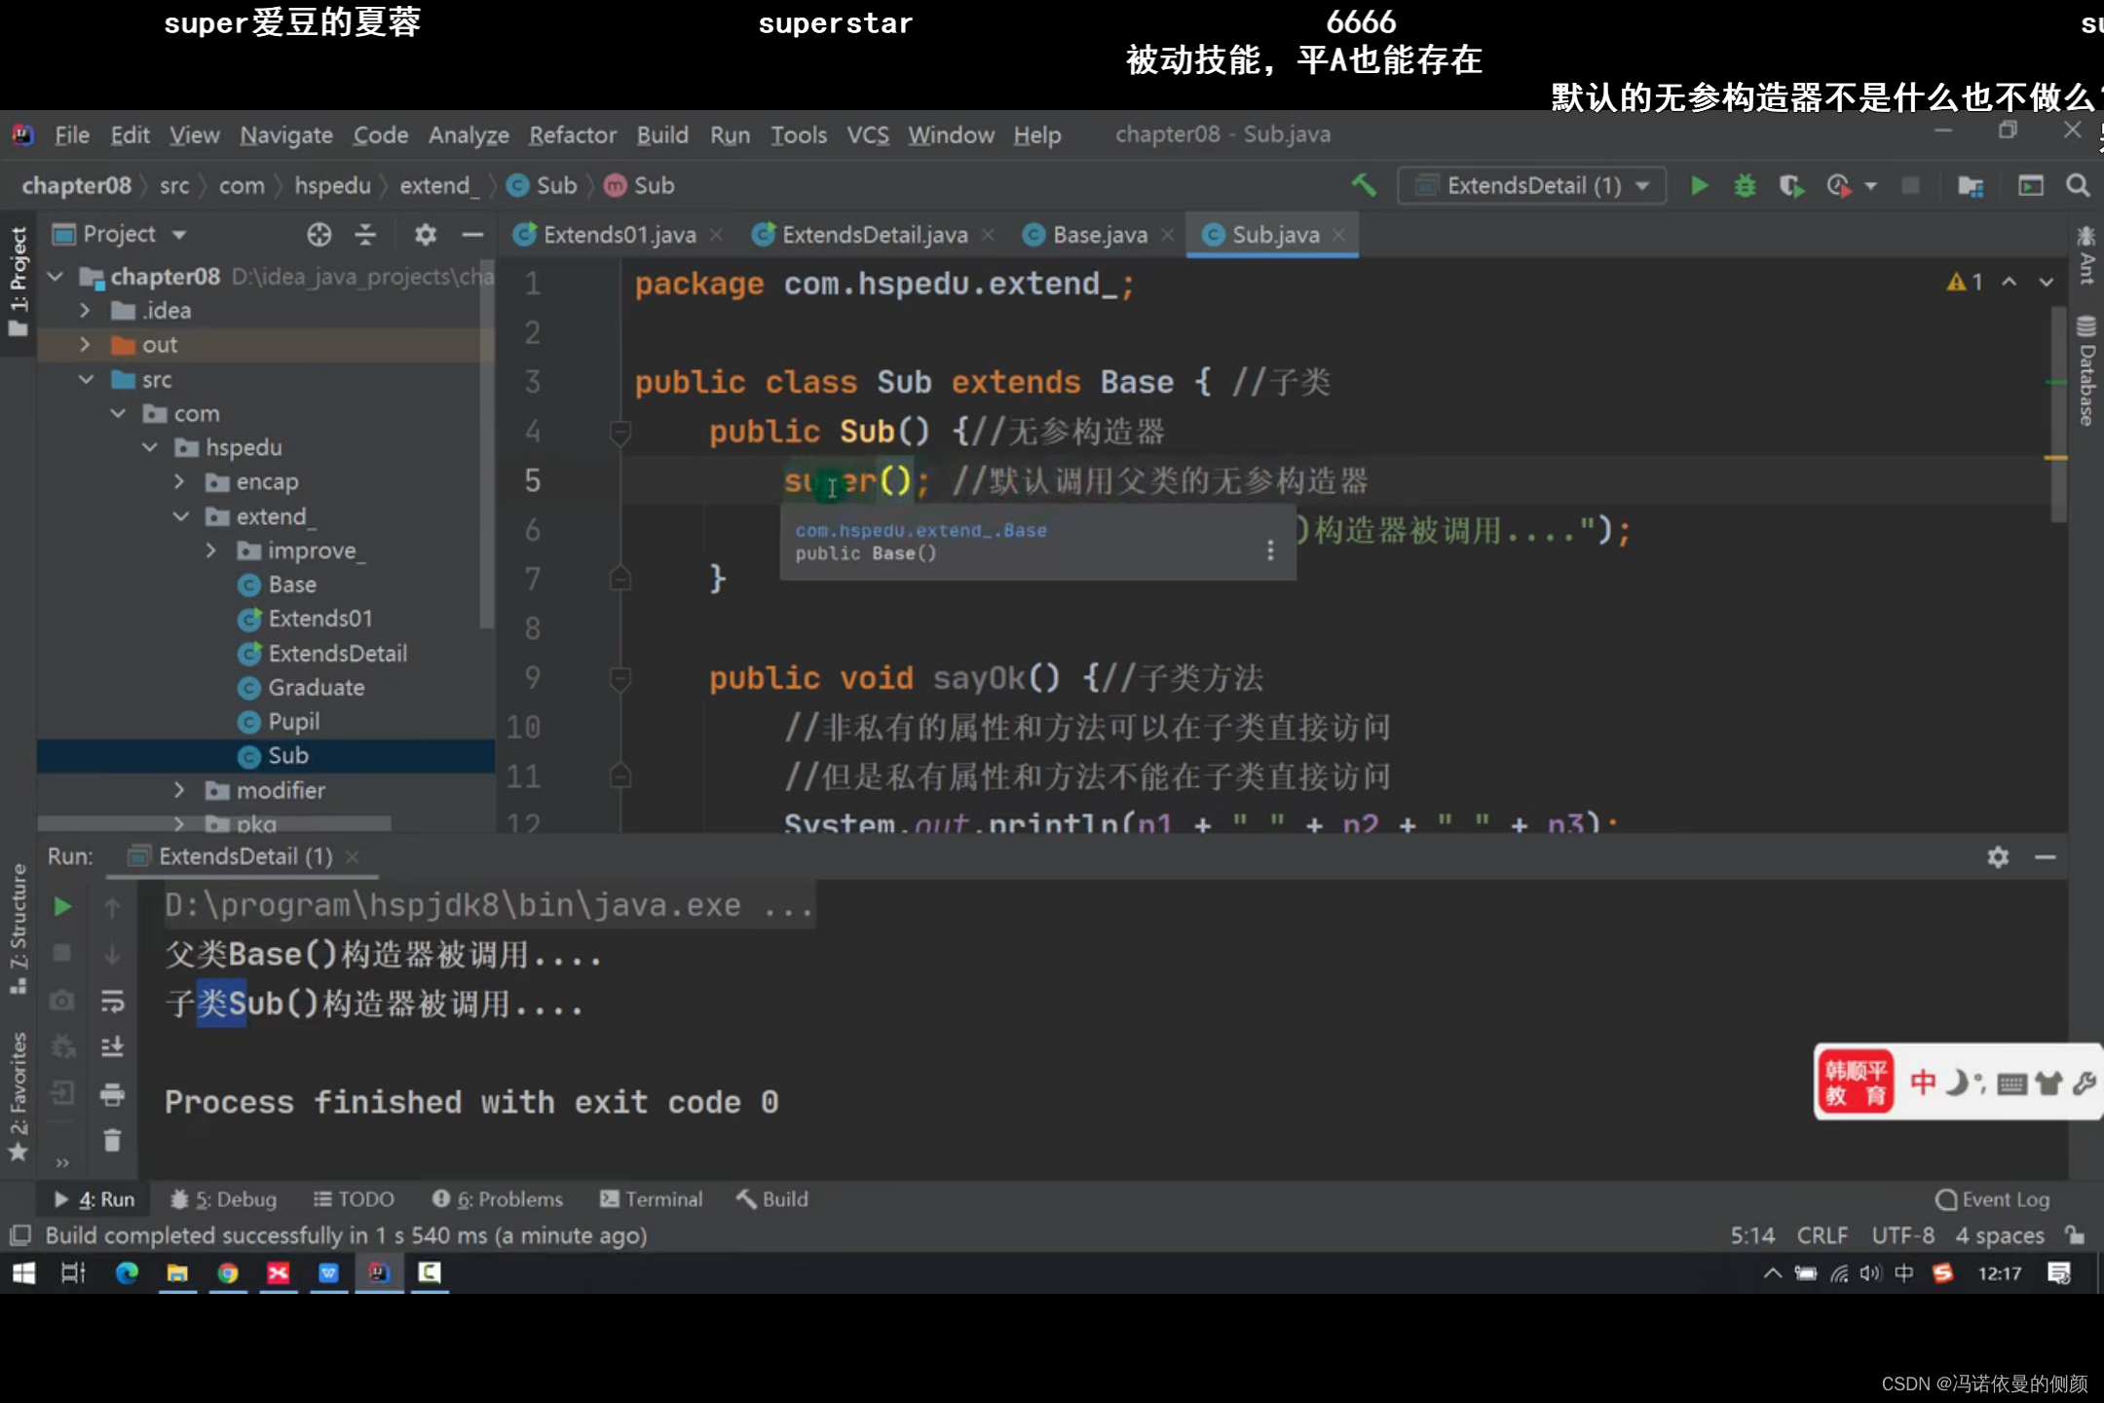Collapse the src folder
The height and width of the screenshot is (1403, 2104).
[x=87, y=379]
